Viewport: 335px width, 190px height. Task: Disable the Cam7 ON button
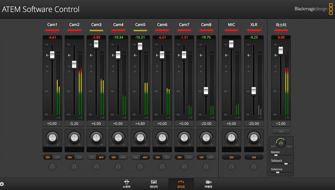pyautogui.click(x=179, y=157)
